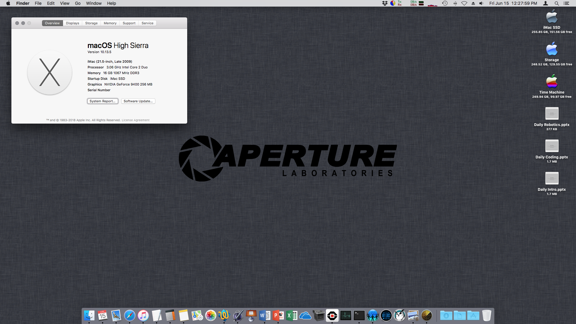Open Microsoft Word from the Dock

[265, 316]
